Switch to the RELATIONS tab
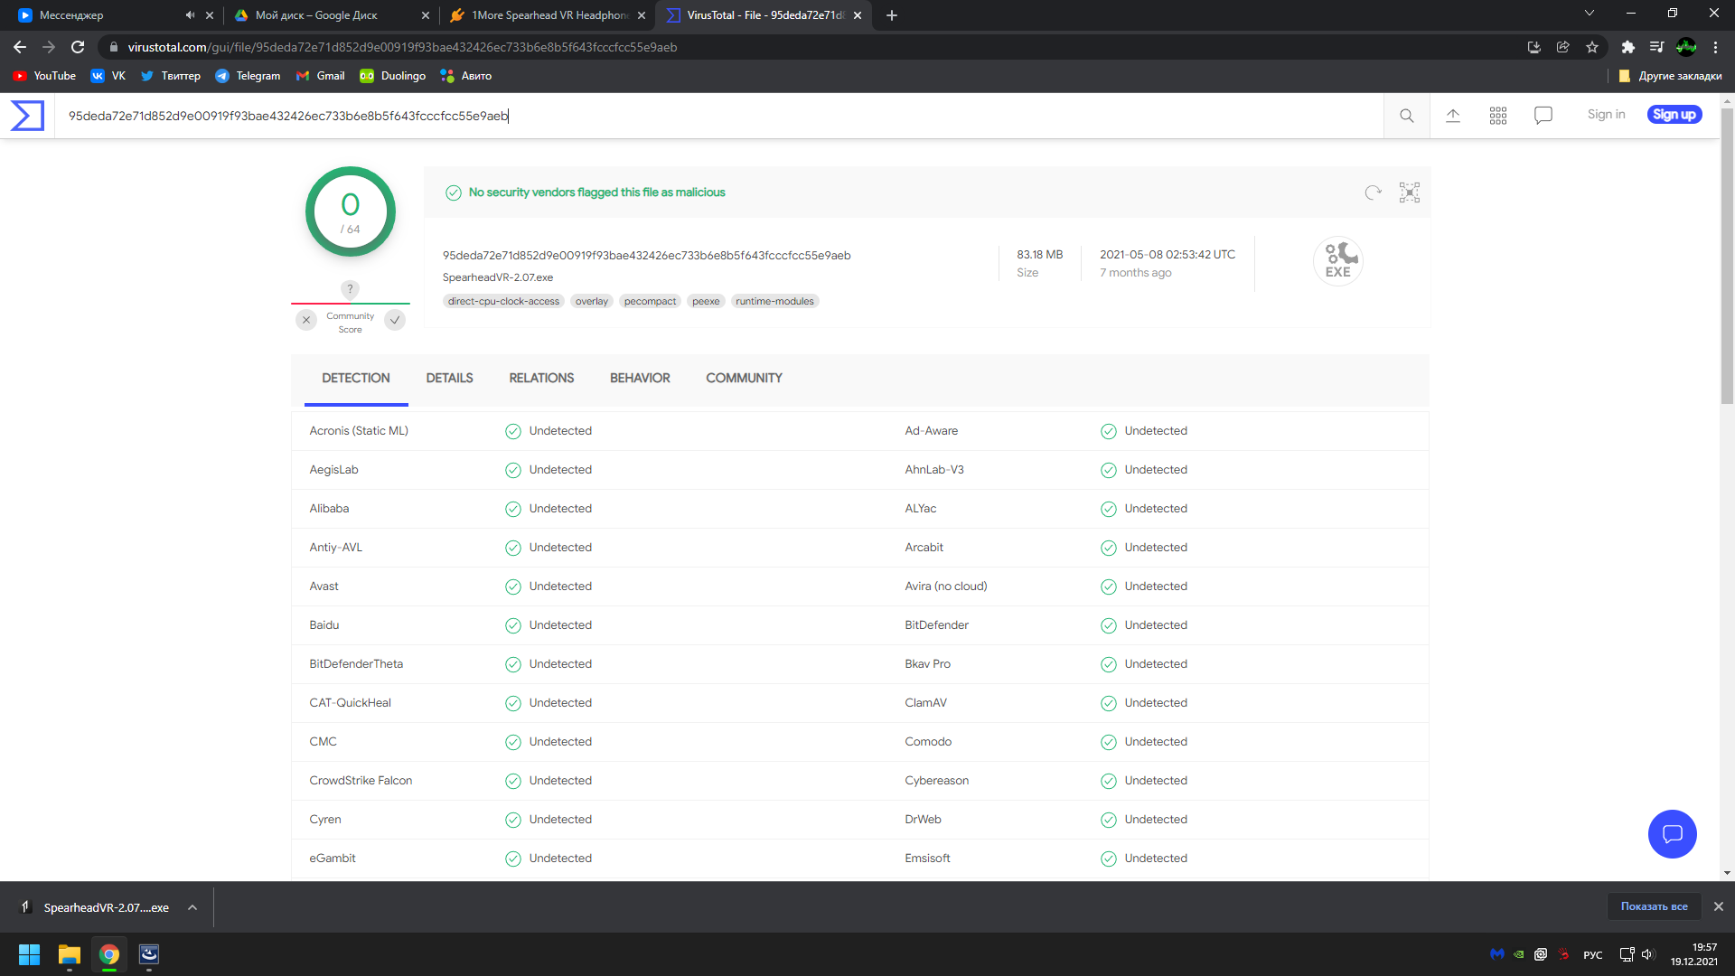This screenshot has width=1735, height=976. click(541, 379)
